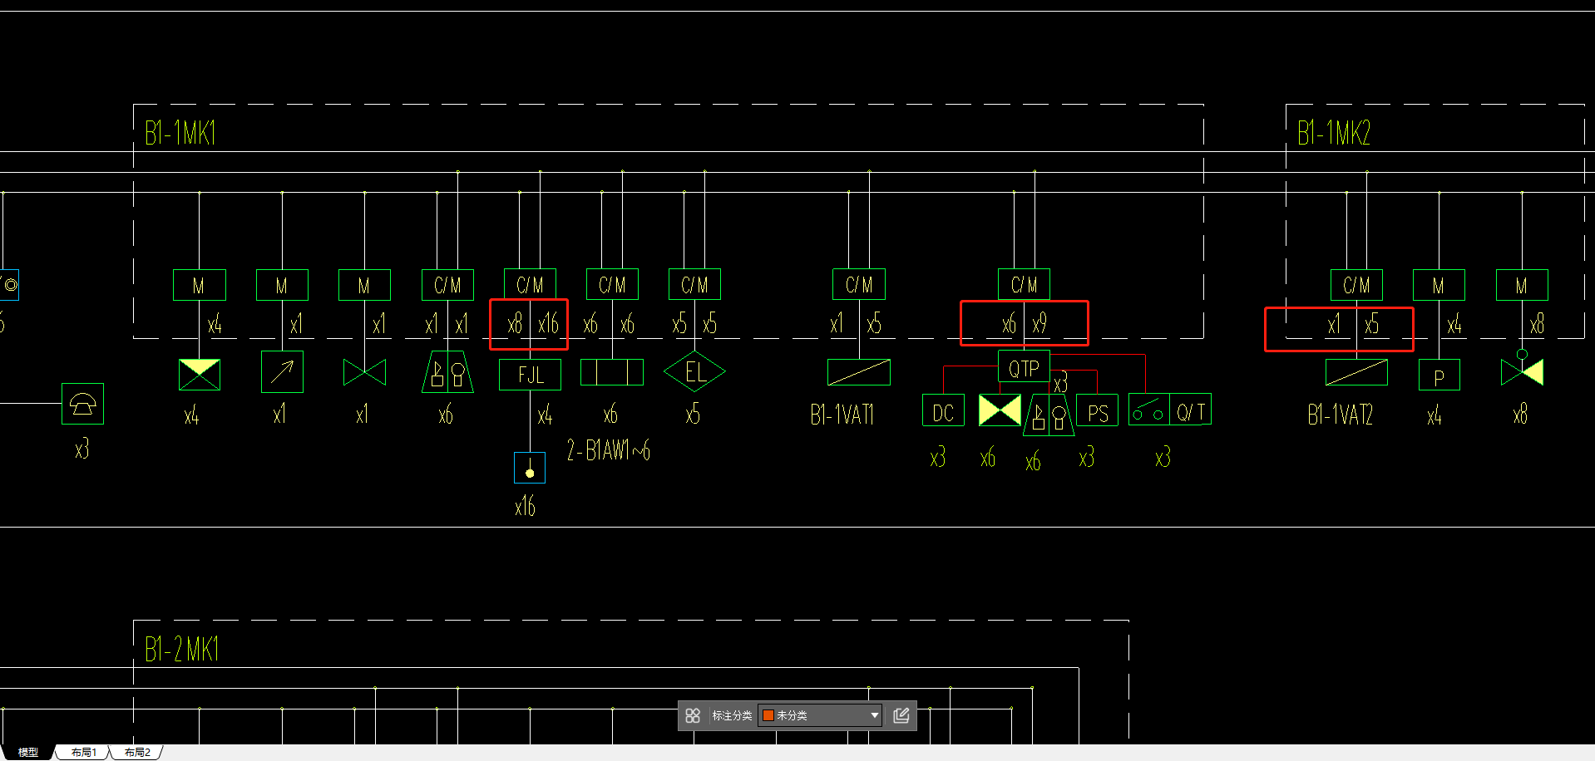Image resolution: width=1595 pixels, height=761 pixels.
Task: Click the B1-1VAT2 text label
Action: coord(1340,415)
